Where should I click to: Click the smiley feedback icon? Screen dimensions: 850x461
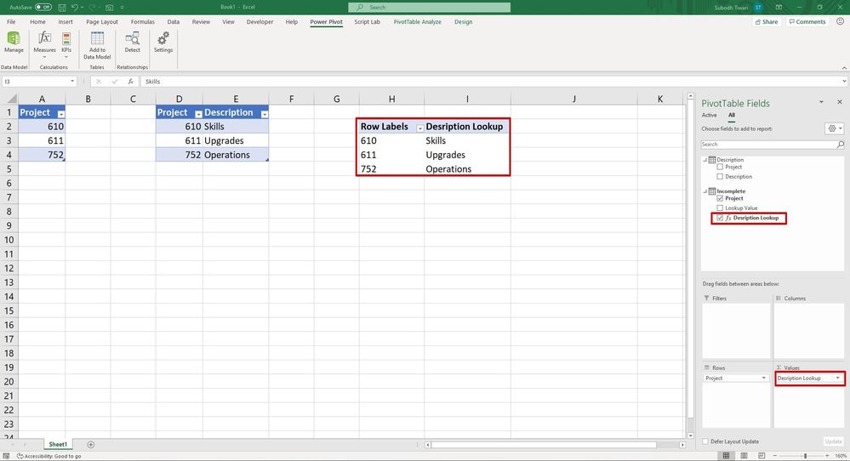click(841, 21)
